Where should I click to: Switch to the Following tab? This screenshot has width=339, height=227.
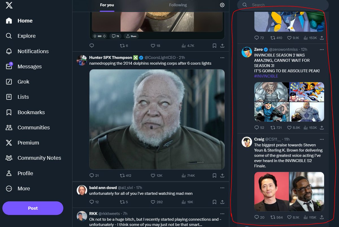pos(178,5)
